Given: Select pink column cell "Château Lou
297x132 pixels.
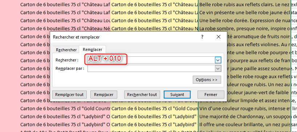Looking at the screenshot, I should pyautogui.click(x=65, y=20).
